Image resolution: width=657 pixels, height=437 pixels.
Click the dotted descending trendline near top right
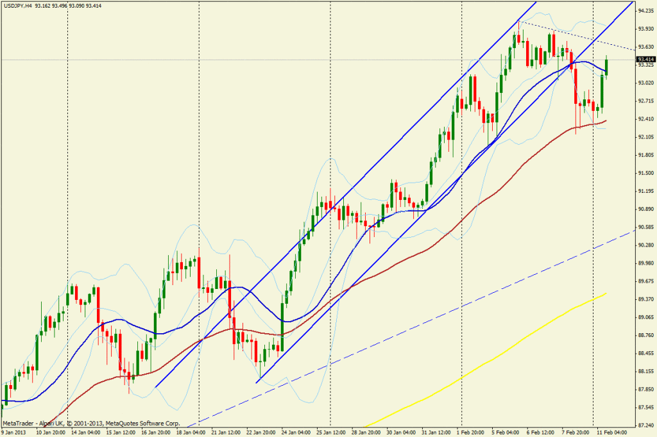click(x=577, y=35)
